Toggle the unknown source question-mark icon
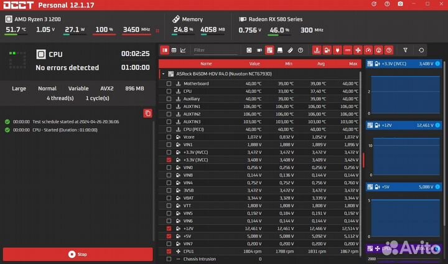Viewport: 448px width, 264px height. click(301, 50)
